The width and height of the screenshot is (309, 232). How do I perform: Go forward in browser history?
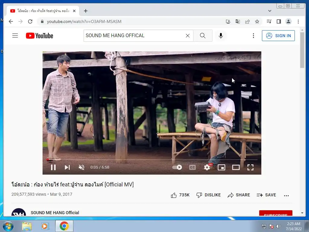pyautogui.click(x=21, y=21)
